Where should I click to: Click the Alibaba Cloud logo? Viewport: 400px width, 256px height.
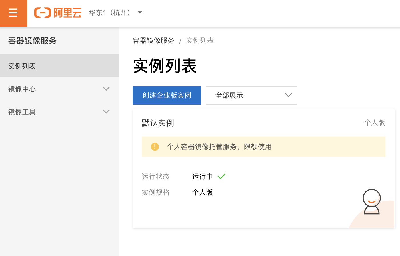[57, 13]
